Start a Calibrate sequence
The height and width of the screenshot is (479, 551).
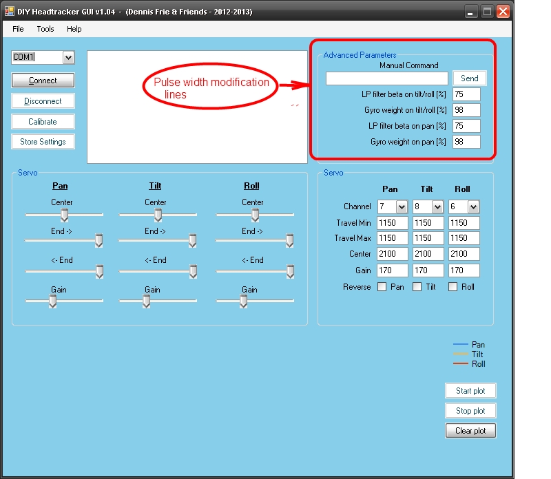coord(43,121)
